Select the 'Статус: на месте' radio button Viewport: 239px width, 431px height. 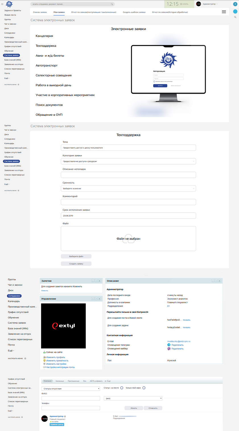(122, 388)
